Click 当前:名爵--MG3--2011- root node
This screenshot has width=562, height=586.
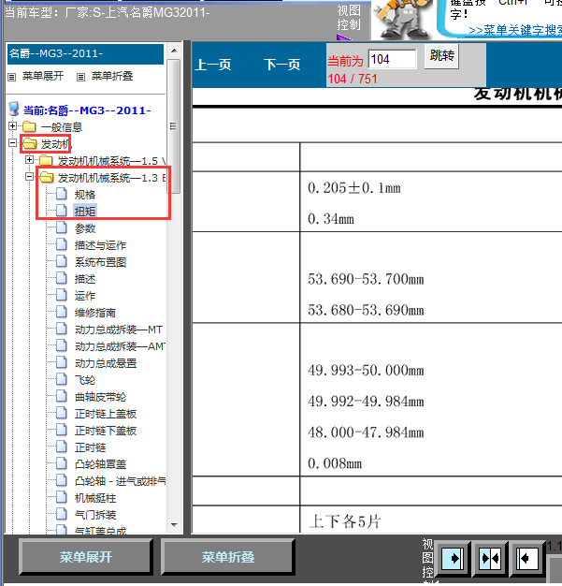pos(87,110)
